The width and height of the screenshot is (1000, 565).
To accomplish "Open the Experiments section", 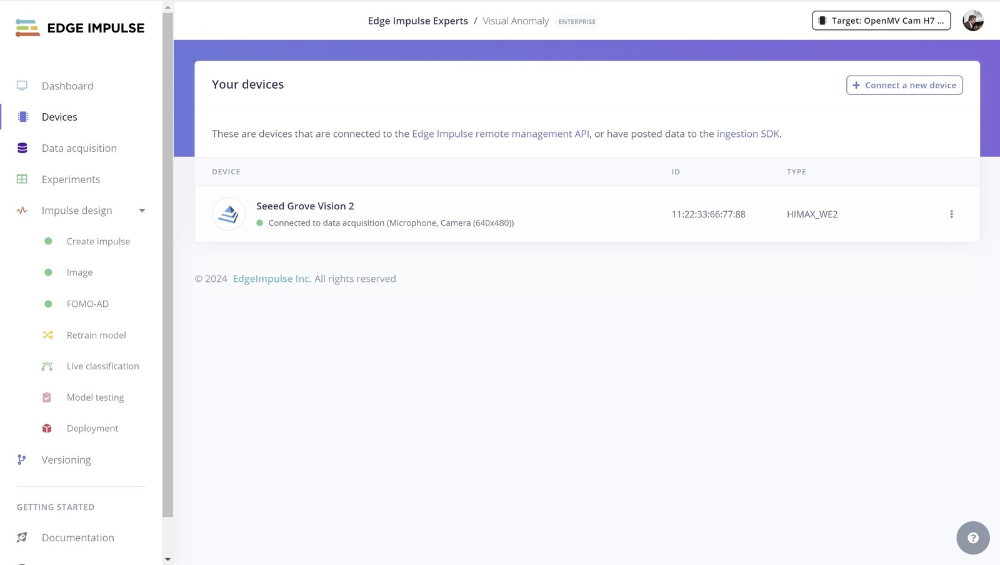I will pos(71,179).
